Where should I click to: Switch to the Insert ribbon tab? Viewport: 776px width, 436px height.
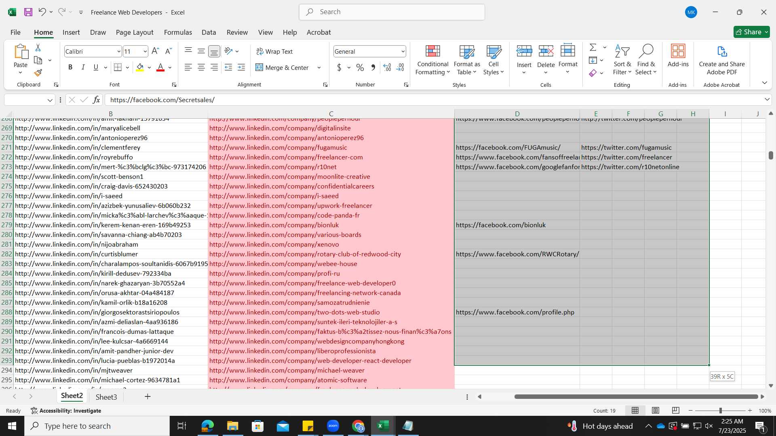click(x=71, y=32)
